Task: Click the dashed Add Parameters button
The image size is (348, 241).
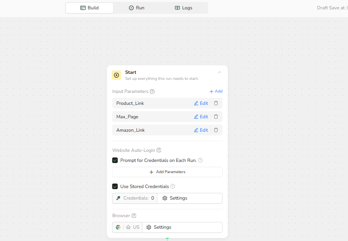Action: coord(167,172)
